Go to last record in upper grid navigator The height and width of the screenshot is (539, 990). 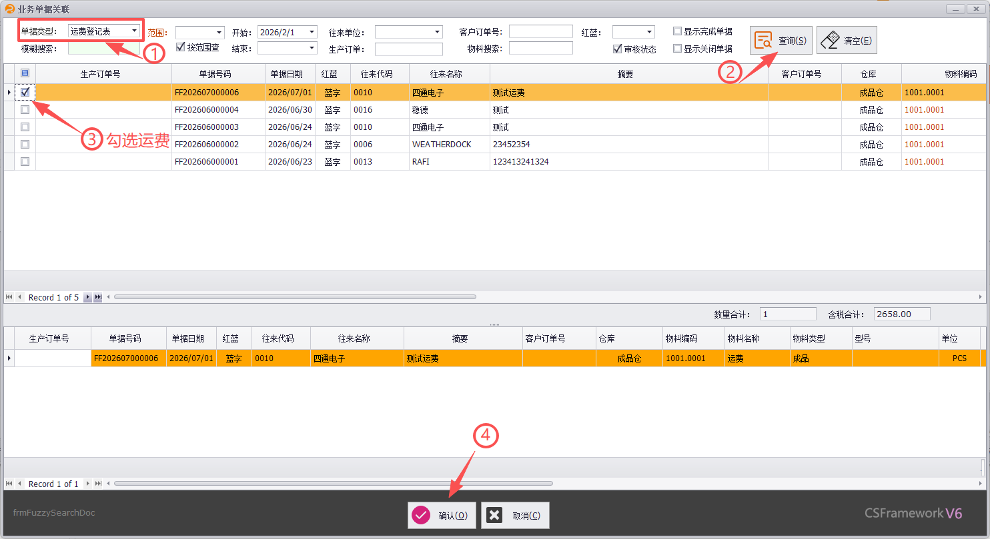click(98, 297)
